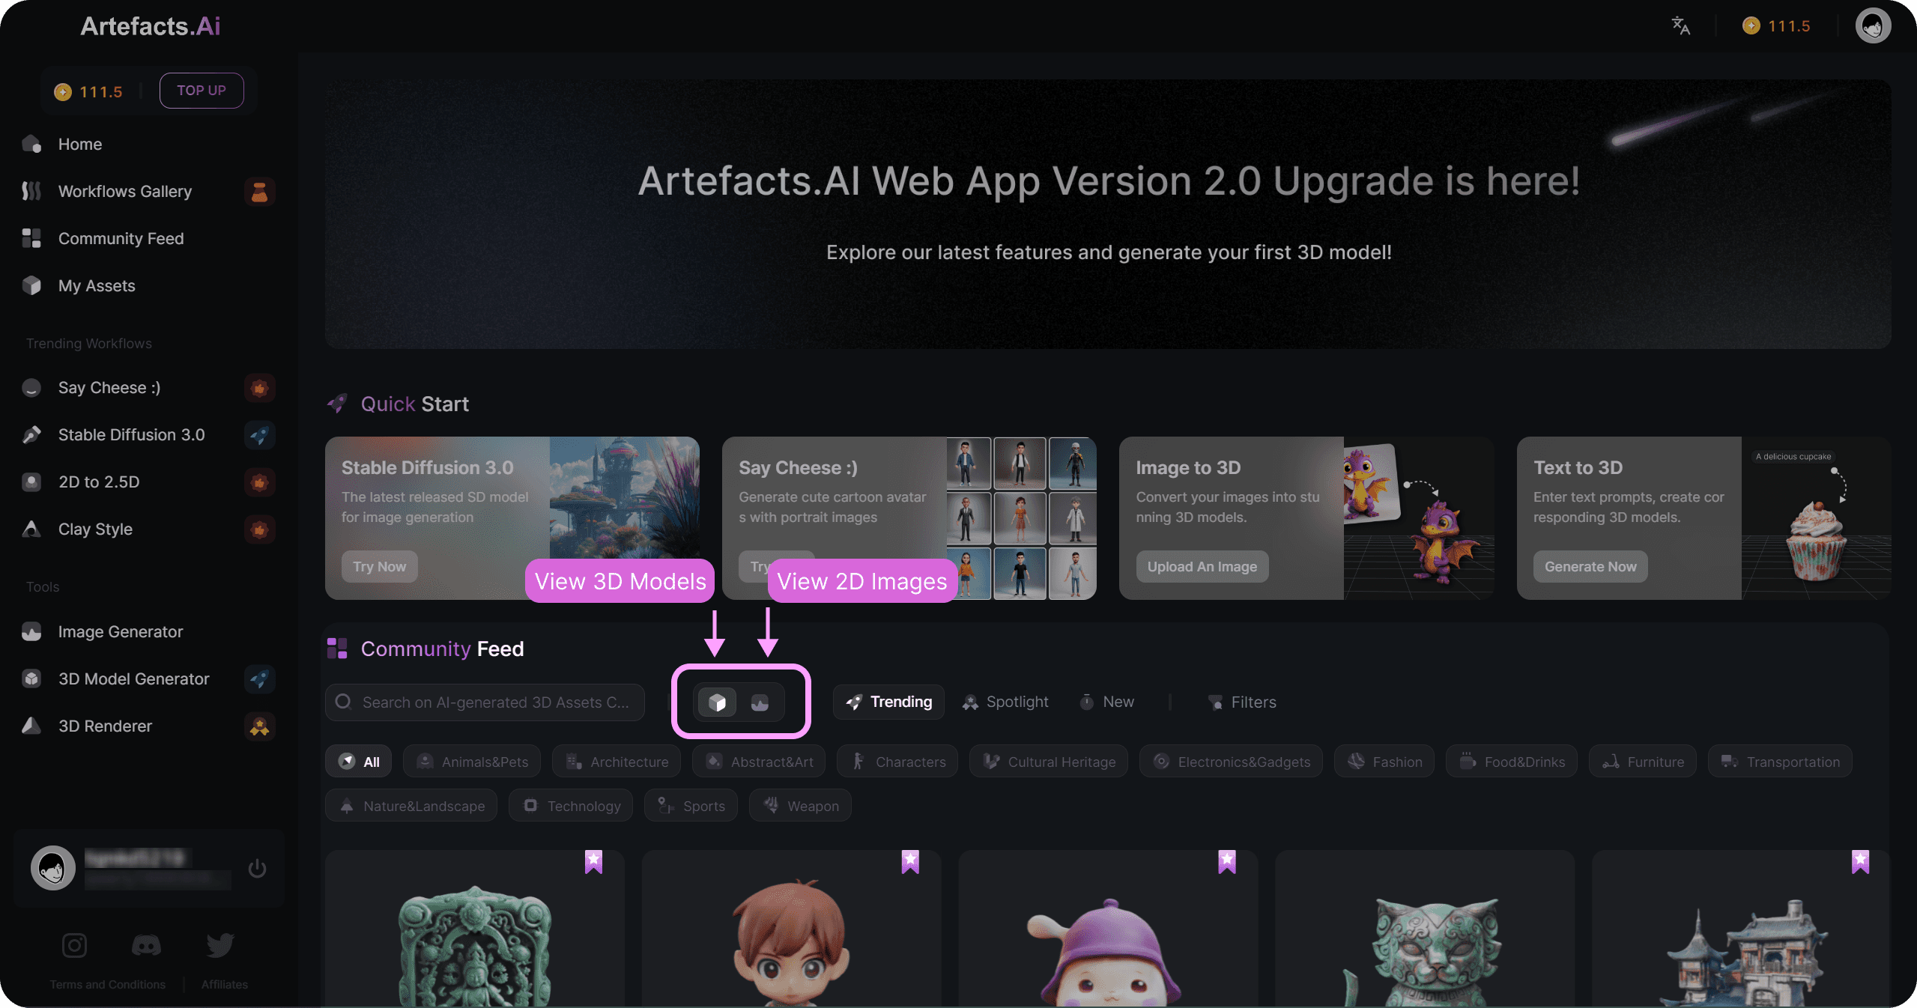The image size is (1917, 1008).
Task: Filter by Animals&Pets category
Action: (x=472, y=762)
